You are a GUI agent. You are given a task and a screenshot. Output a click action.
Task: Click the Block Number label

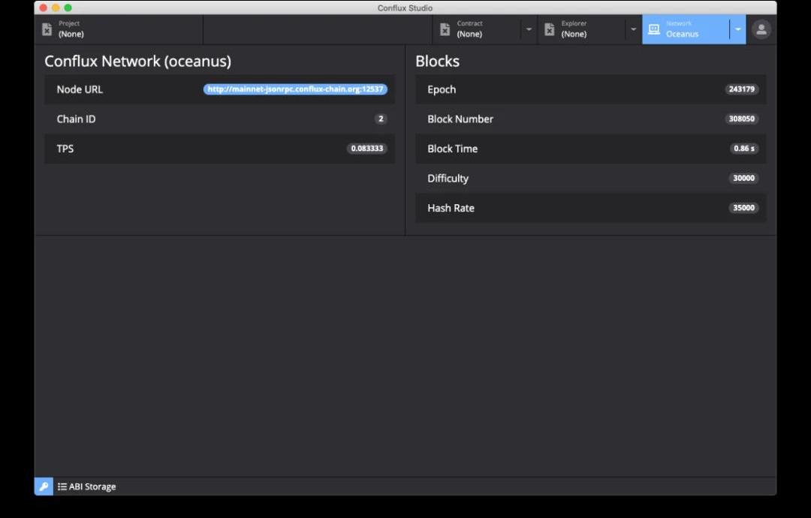pos(460,119)
